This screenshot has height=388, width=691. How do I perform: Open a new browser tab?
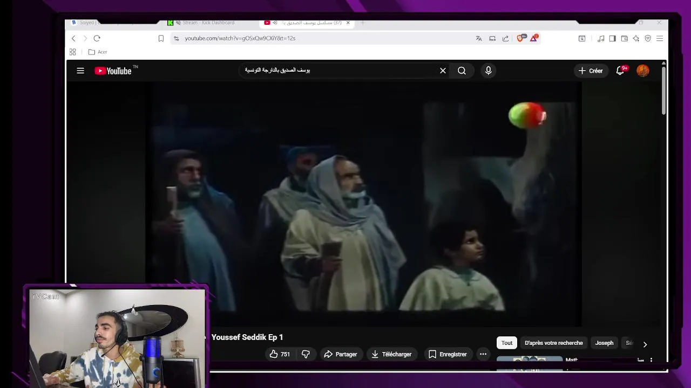point(363,23)
